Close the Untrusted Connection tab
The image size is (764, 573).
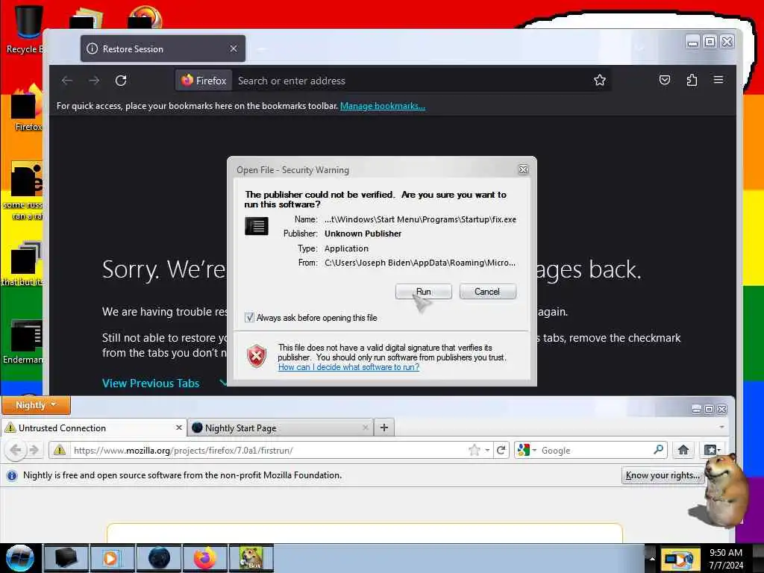pyautogui.click(x=178, y=428)
